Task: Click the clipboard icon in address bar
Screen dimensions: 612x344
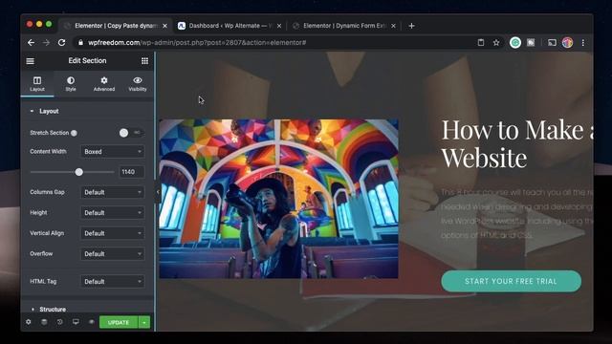Action: 481,42
